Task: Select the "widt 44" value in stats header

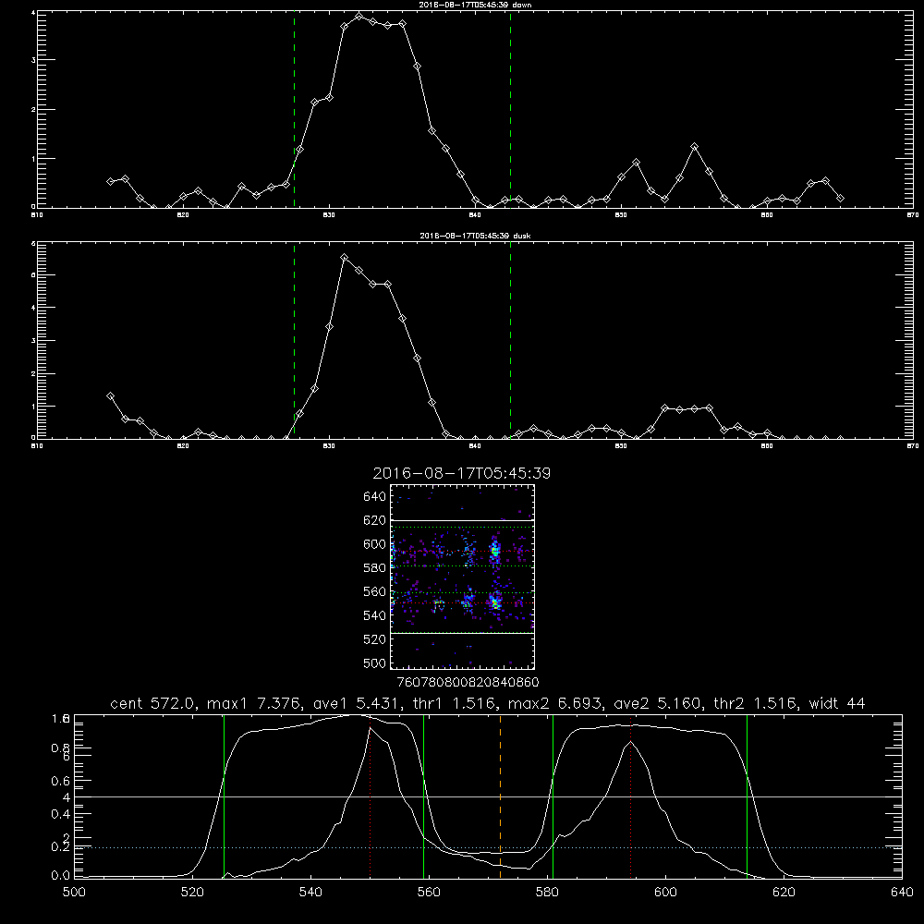Action: click(837, 703)
